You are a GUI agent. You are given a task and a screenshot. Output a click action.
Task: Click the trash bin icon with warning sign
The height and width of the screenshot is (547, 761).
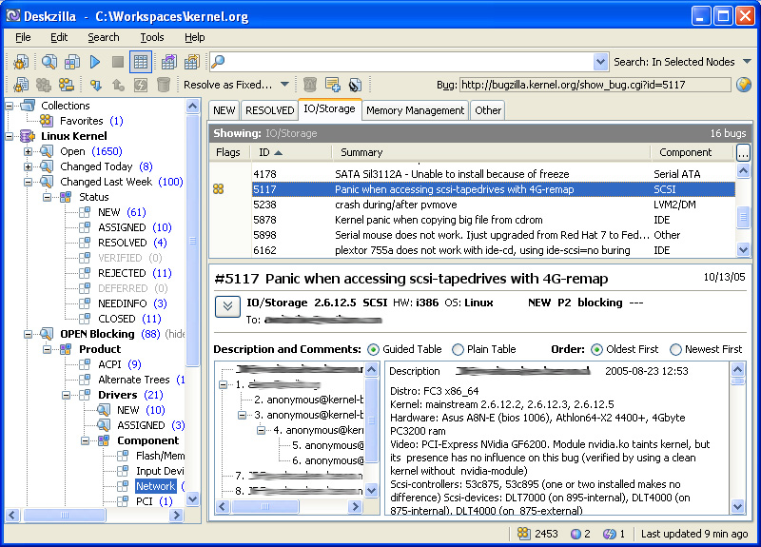(x=310, y=85)
